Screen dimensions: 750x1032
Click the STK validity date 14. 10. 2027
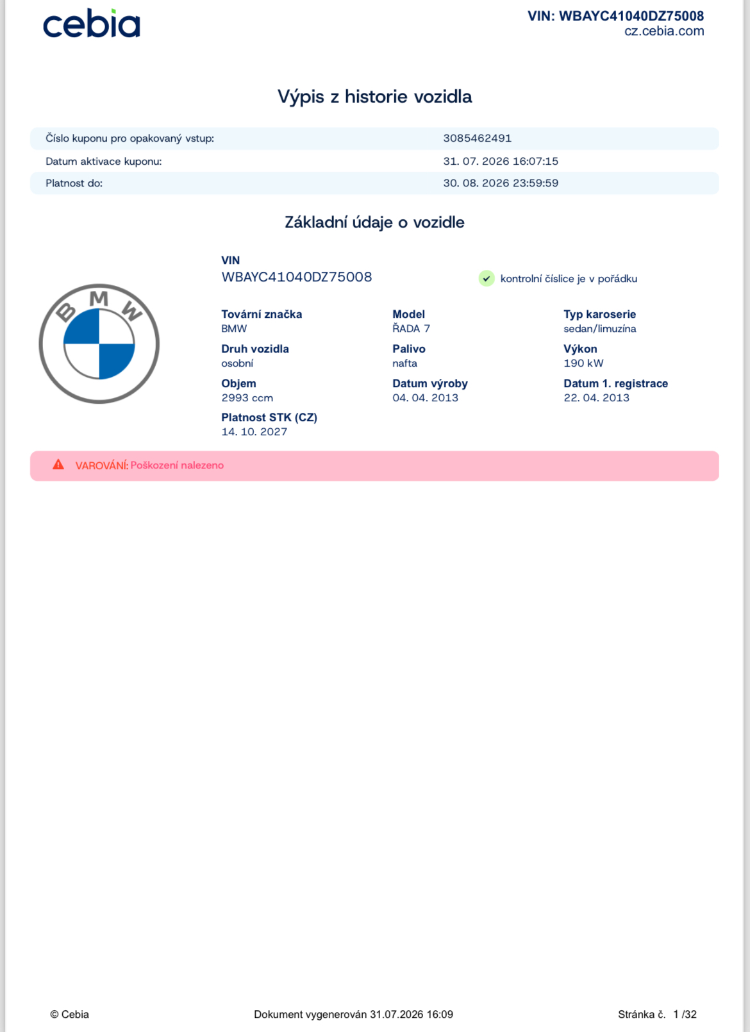pos(254,432)
